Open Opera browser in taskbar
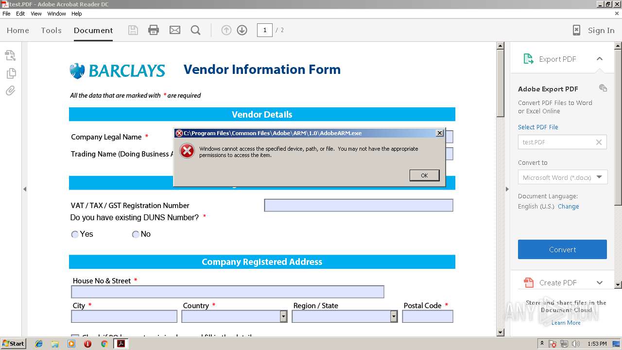 (88, 344)
